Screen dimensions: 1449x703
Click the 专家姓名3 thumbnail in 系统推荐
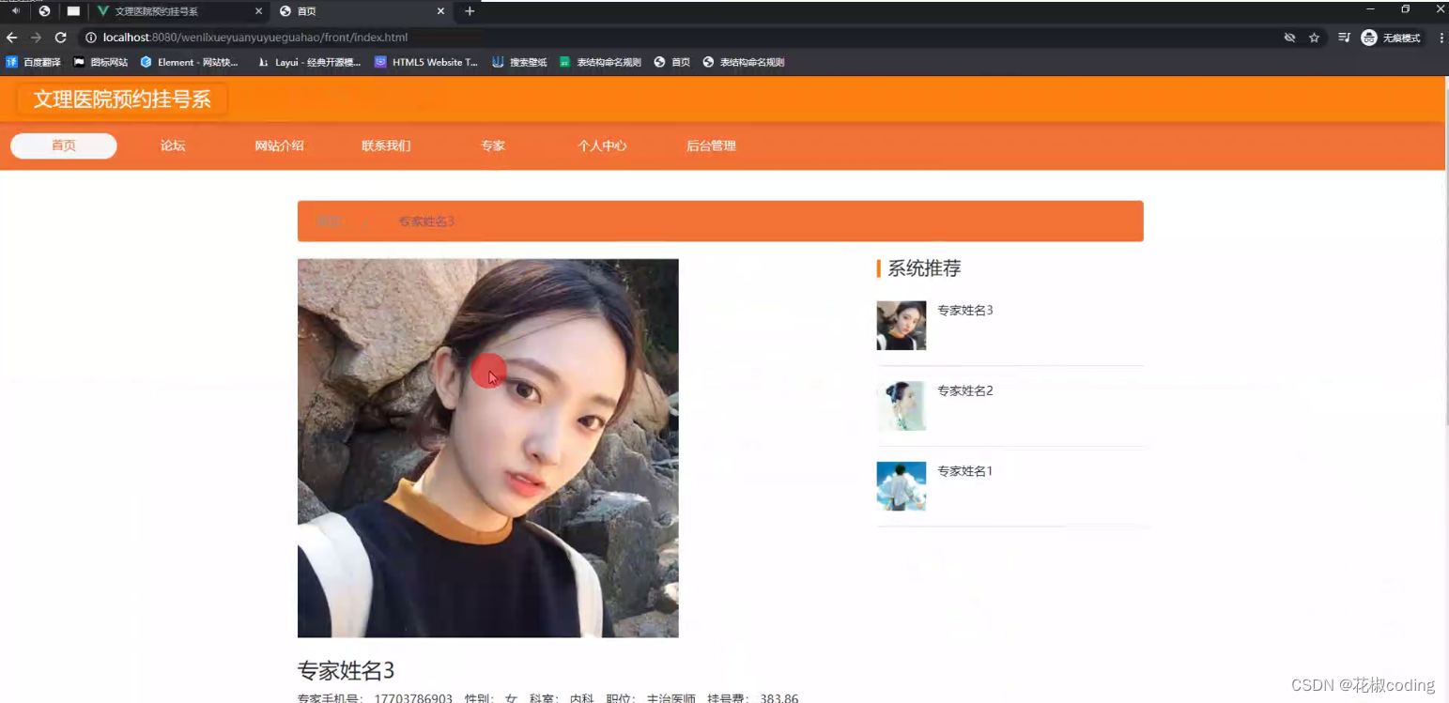(901, 325)
